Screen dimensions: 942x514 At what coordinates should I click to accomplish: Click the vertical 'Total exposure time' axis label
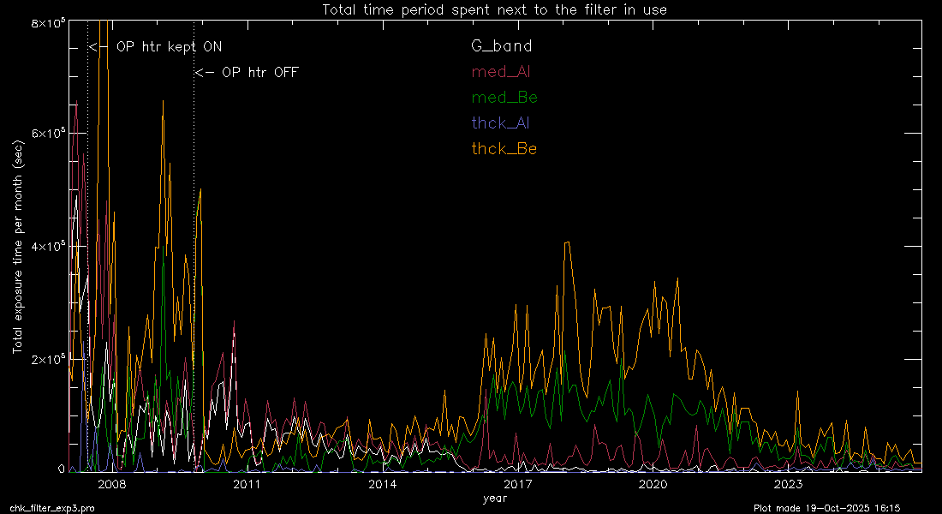(17, 248)
